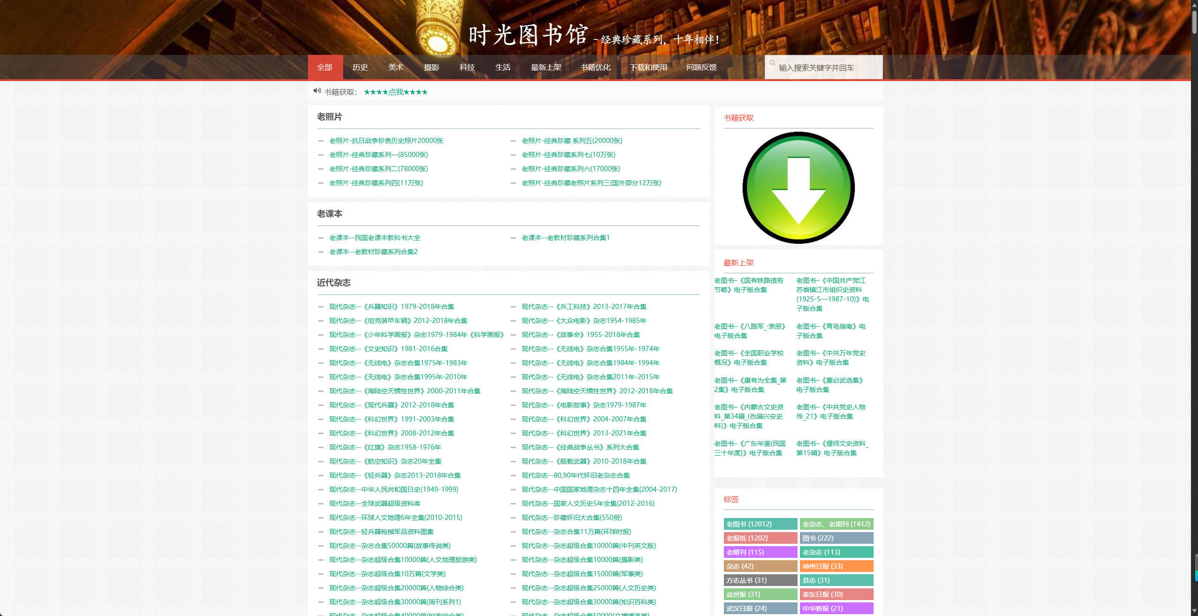Open the 摄影 menu item

tap(431, 67)
